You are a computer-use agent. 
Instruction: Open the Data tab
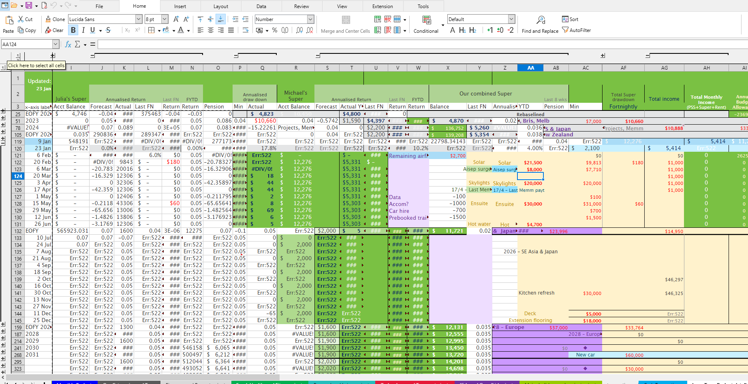pos(261,6)
